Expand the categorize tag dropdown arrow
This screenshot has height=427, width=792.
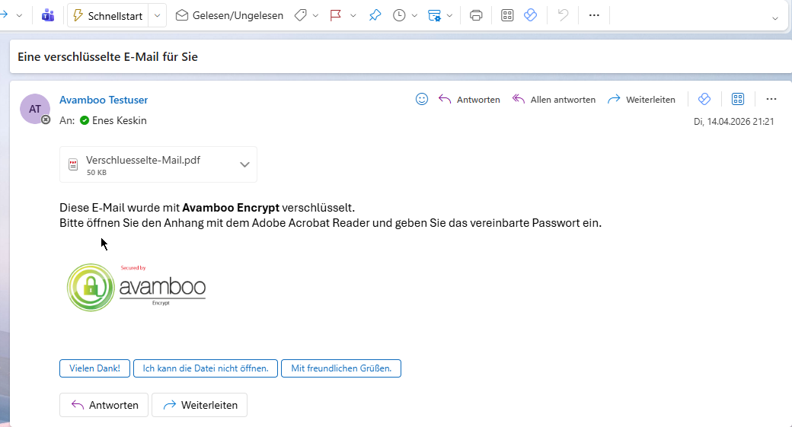[x=316, y=16]
